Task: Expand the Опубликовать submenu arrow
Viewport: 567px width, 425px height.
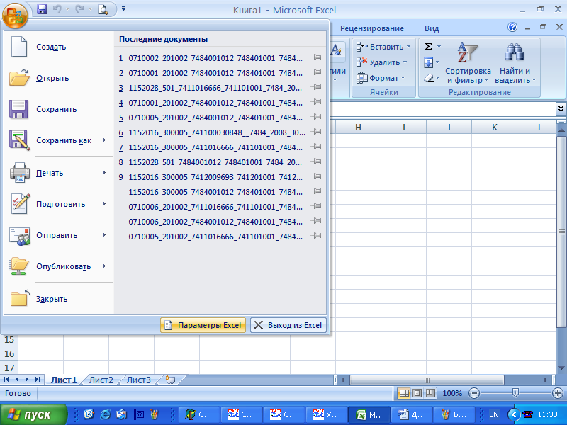Action: pos(104,266)
